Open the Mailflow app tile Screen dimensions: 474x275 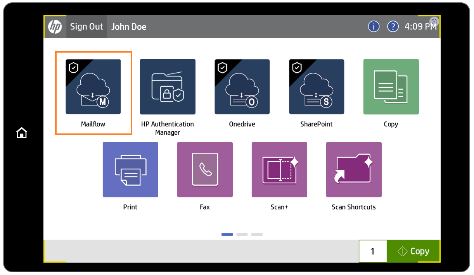coord(93,87)
